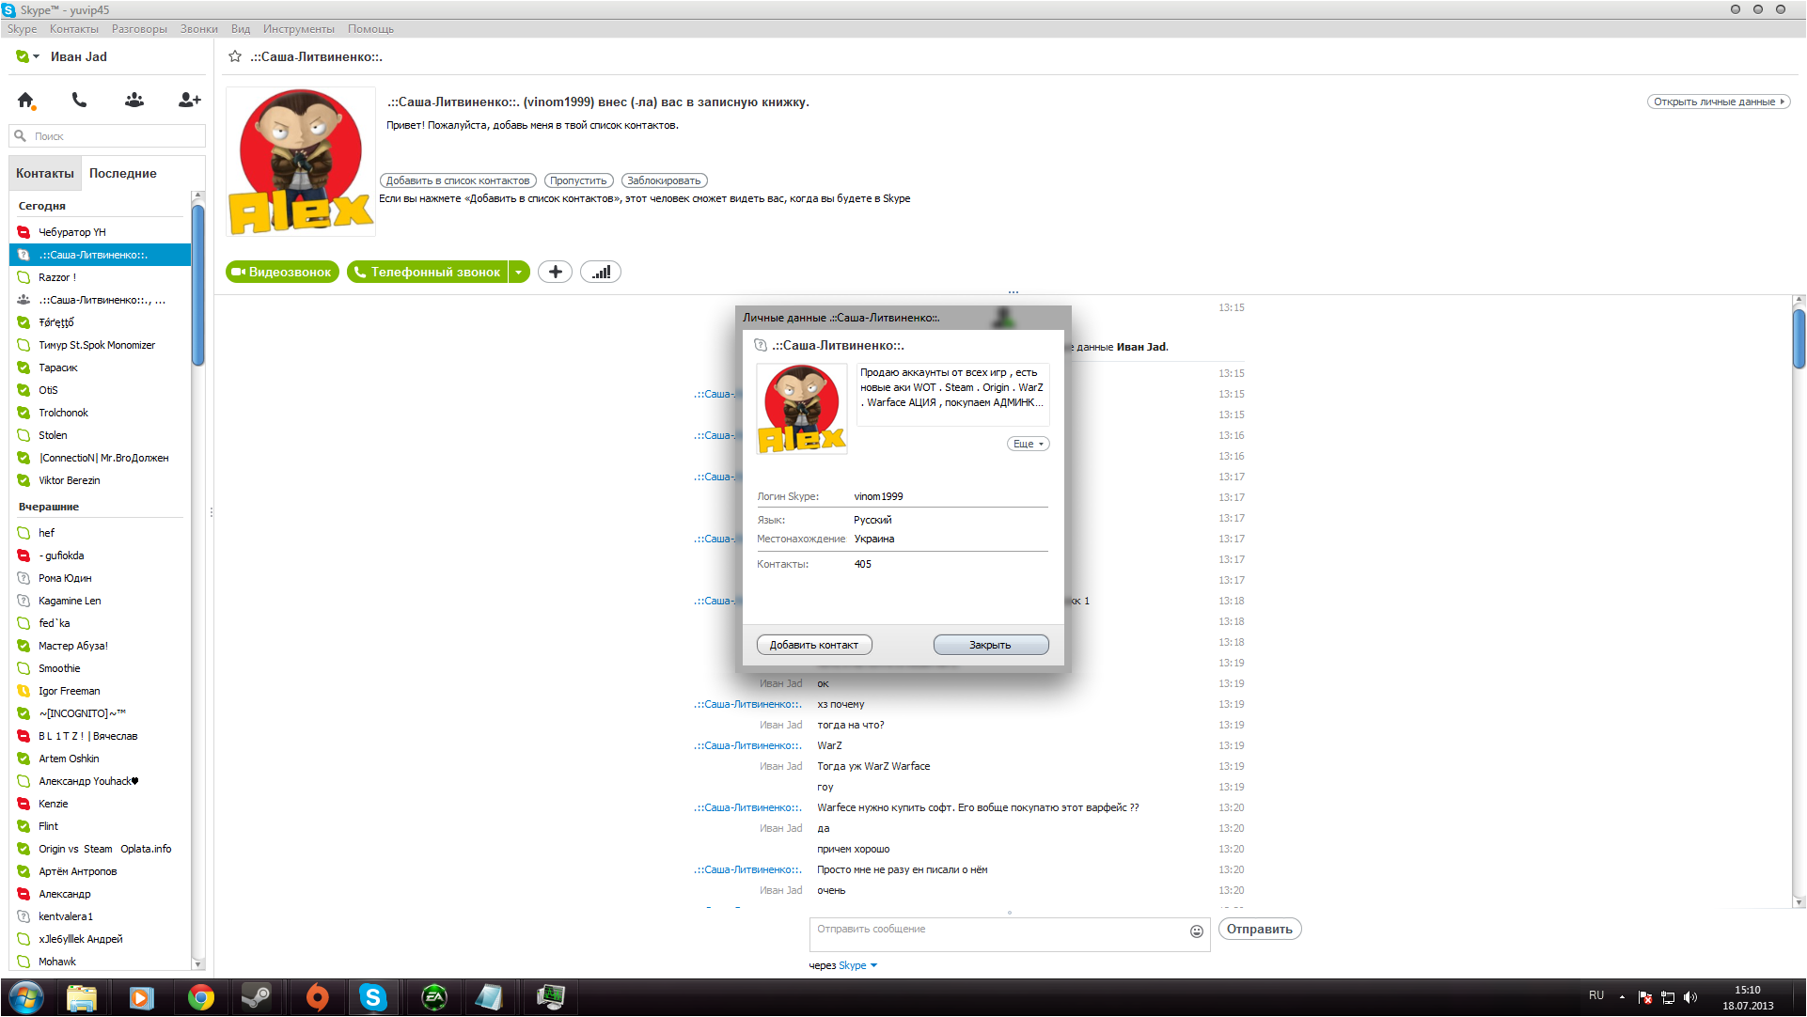Image resolution: width=1807 pixels, height=1017 pixels.
Task: Open the Инструменты menu
Action: pyautogui.click(x=298, y=29)
